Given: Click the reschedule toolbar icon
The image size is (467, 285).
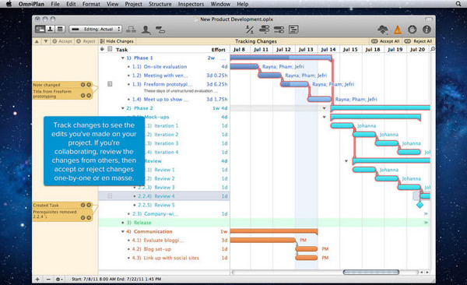Looking at the screenshot, I should 279,30.
